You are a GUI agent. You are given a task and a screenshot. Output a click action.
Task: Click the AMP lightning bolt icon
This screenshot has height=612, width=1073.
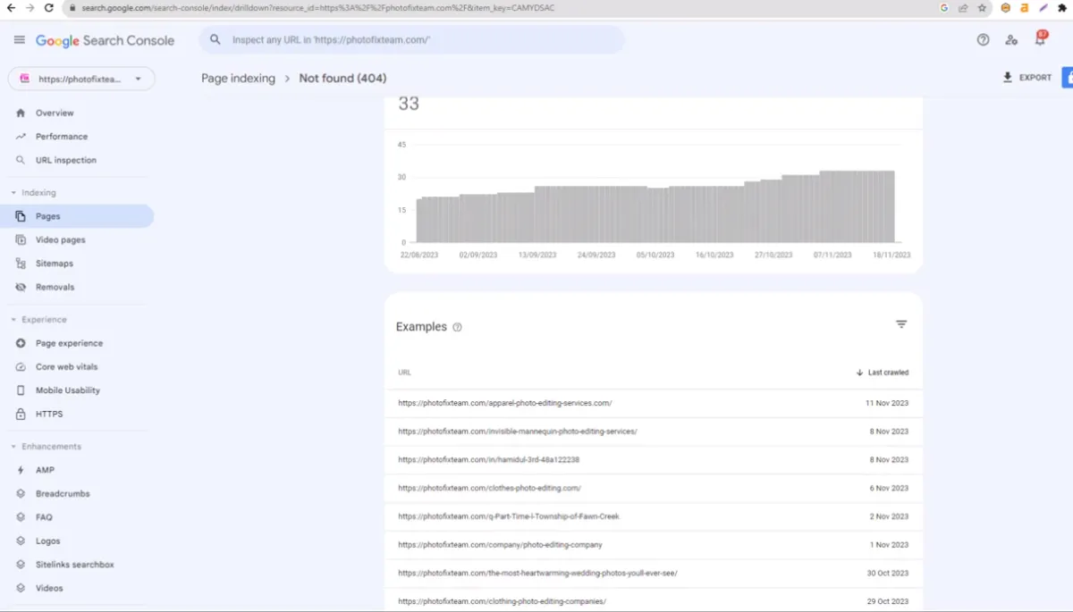[21, 470]
